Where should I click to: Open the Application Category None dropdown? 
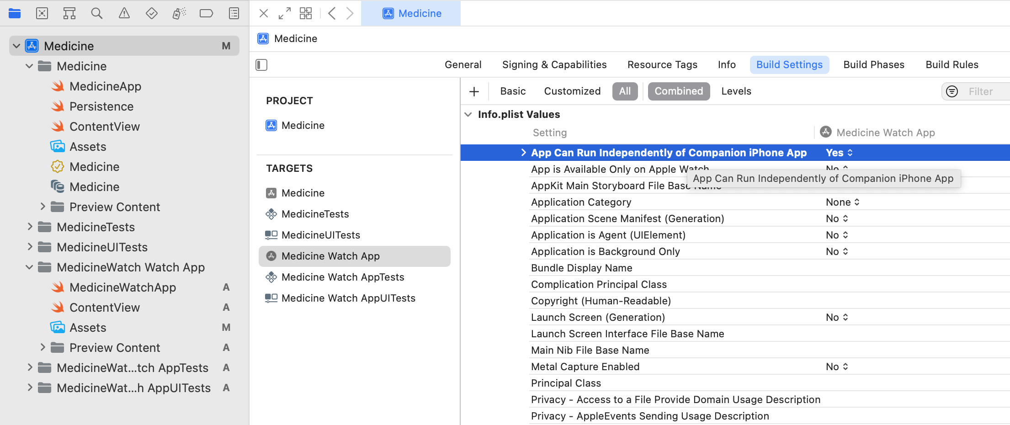pyautogui.click(x=842, y=202)
